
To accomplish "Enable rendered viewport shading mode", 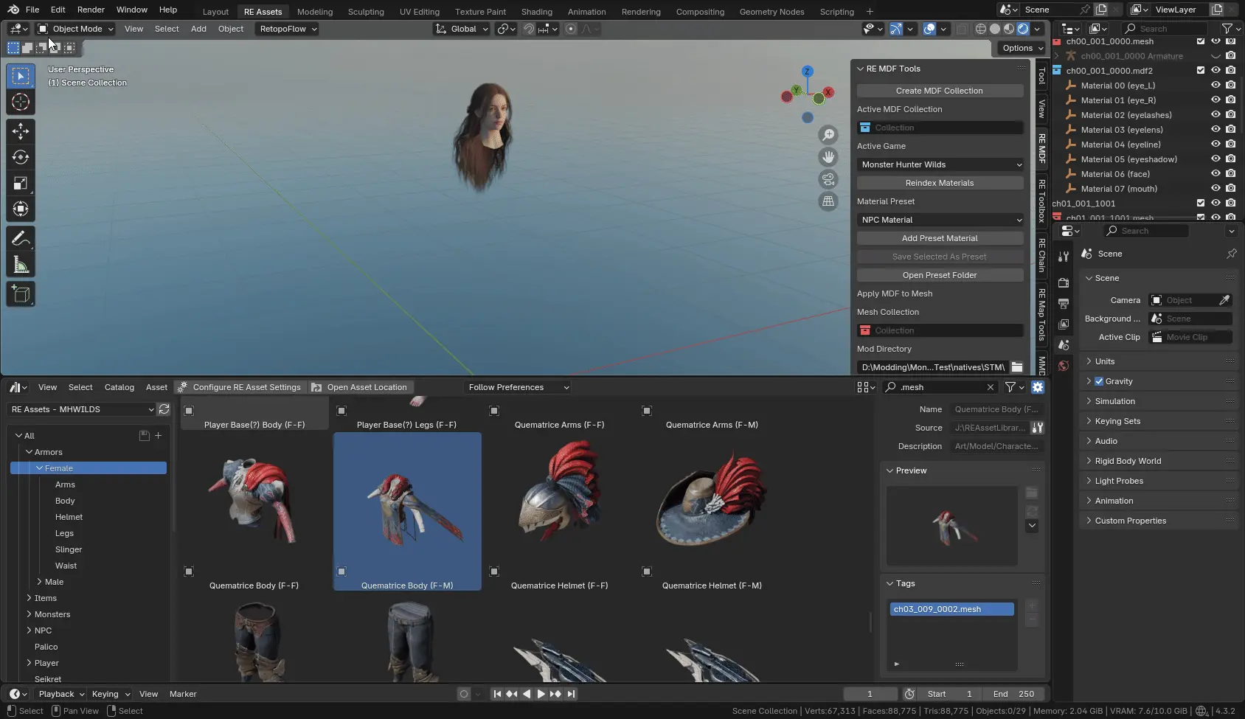I will pyautogui.click(x=1023, y=29).
